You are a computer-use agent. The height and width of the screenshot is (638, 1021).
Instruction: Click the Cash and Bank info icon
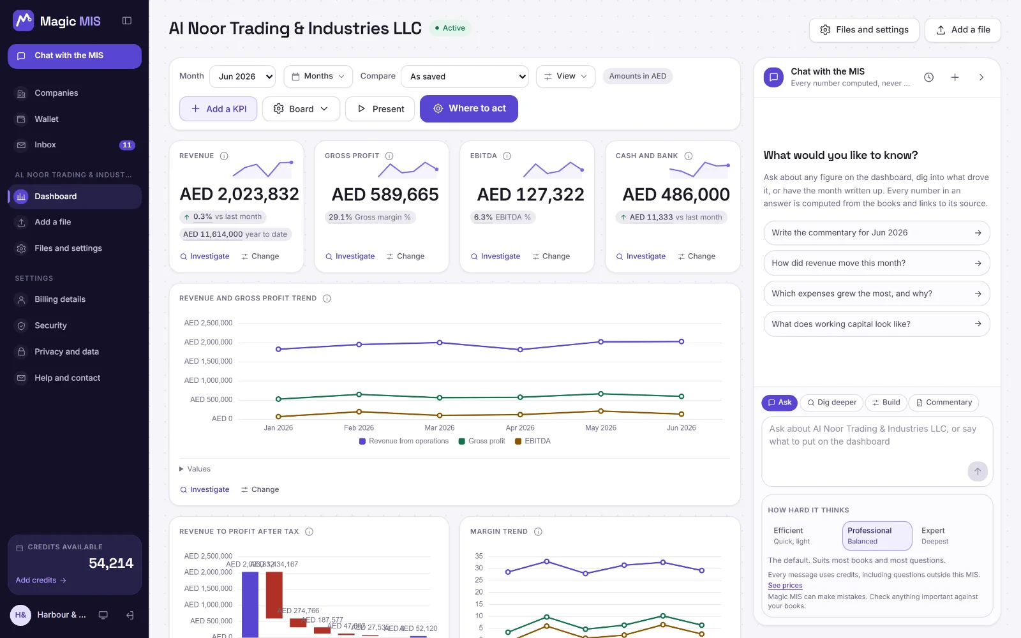point(689,156)
